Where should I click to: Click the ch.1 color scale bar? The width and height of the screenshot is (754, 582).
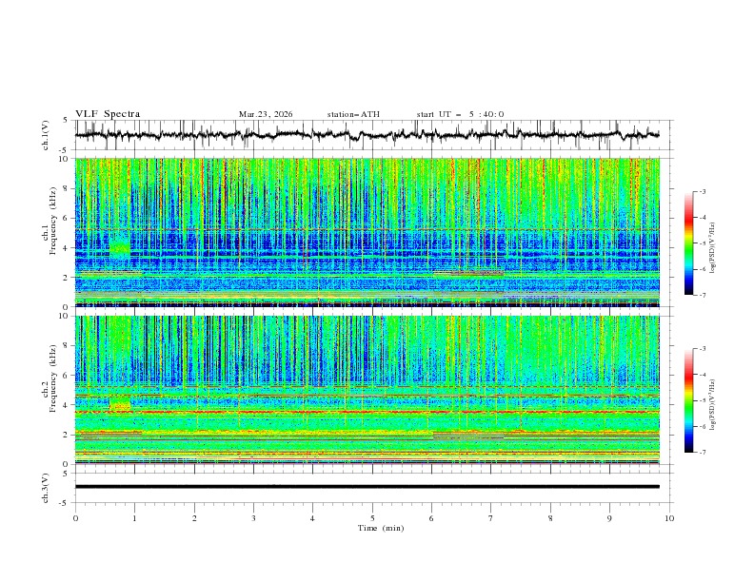[x=688, y=243]
